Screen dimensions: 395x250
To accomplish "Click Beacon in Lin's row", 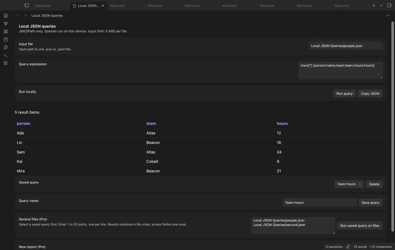I will [153, 142].
